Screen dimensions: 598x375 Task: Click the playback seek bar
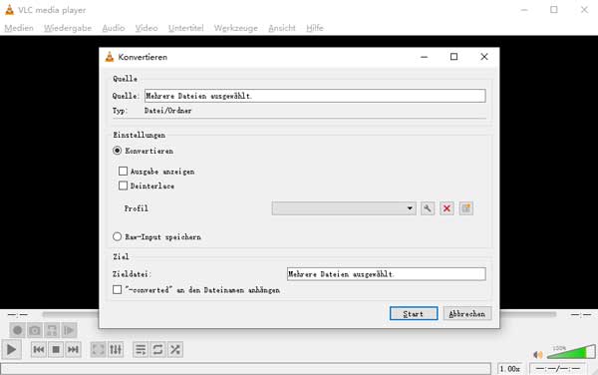pyautogui.click(x=299, y=314)
